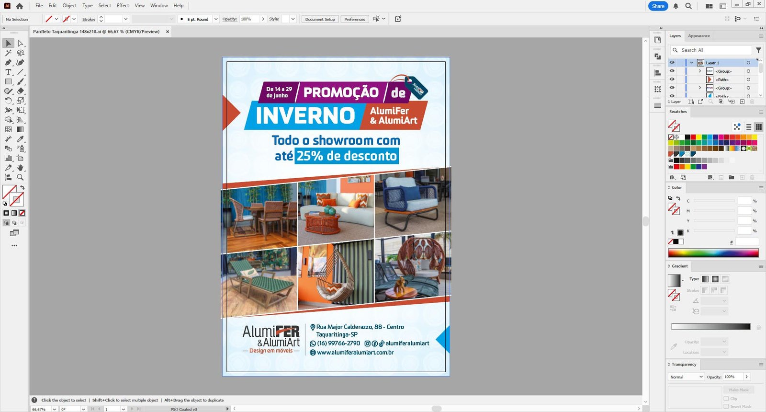Choose the Free Transform tool
Image resolution: width=766 pixels, height=412 pixels.
pos(20,110)
